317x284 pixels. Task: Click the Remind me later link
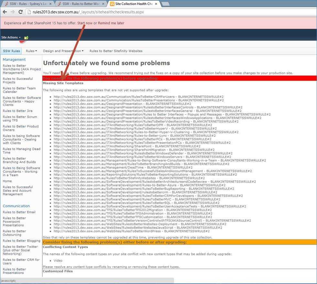click(111, 23)
